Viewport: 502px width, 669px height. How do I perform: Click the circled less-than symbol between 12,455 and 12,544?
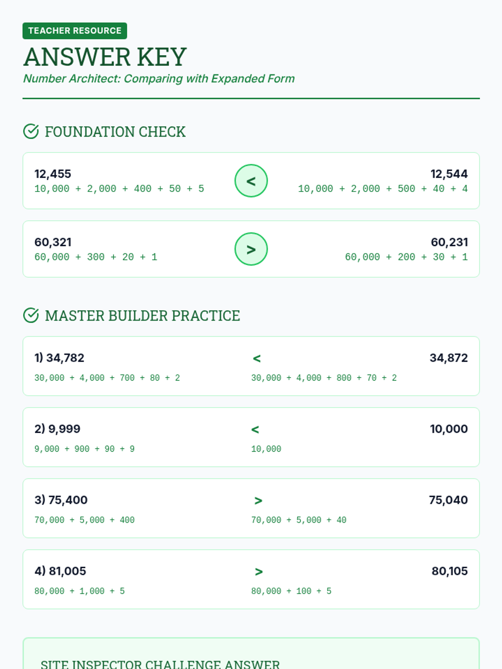[251, 181]
